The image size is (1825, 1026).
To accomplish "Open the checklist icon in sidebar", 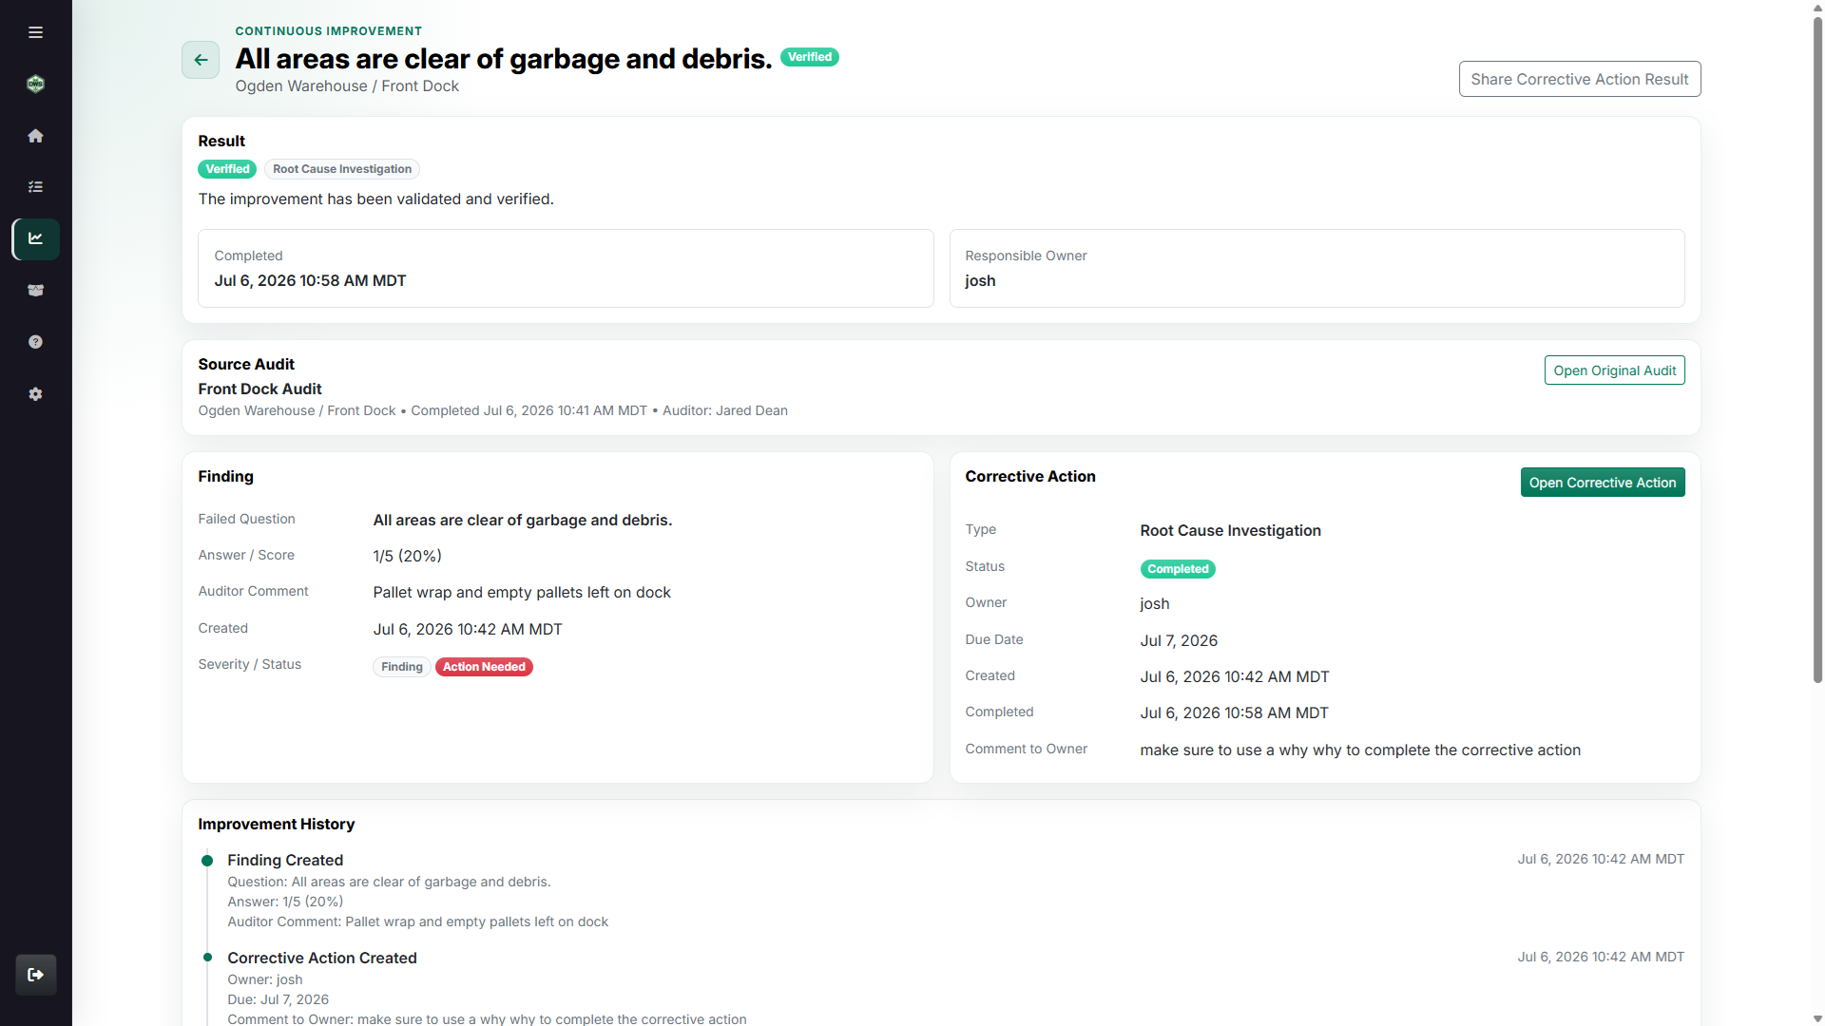I will tap(35, 187).
